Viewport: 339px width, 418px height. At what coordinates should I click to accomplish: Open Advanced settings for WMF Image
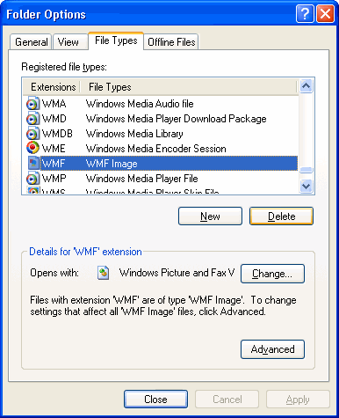coord(272,349)
